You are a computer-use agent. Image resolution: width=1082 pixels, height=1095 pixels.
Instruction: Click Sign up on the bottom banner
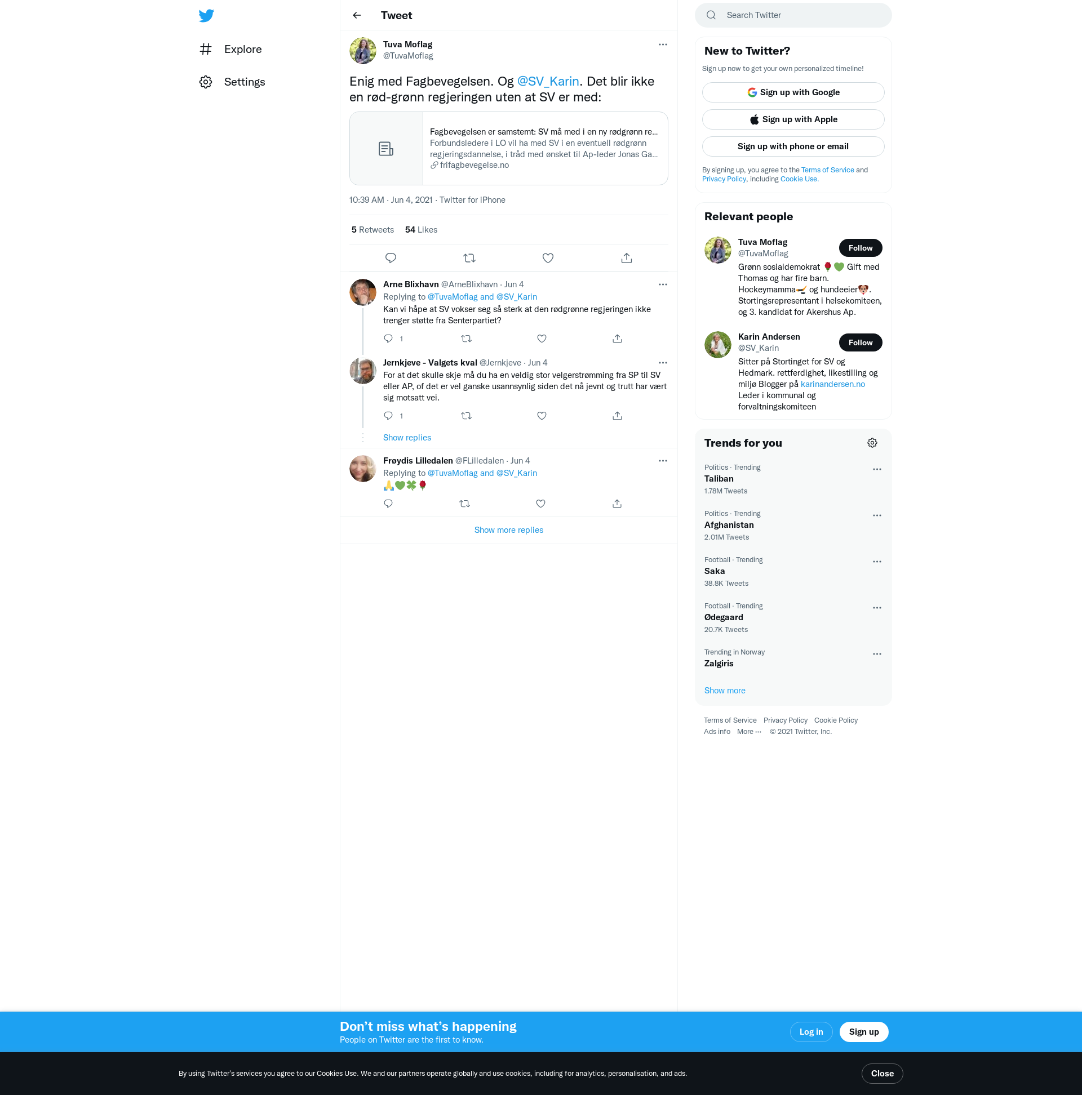863,1032
